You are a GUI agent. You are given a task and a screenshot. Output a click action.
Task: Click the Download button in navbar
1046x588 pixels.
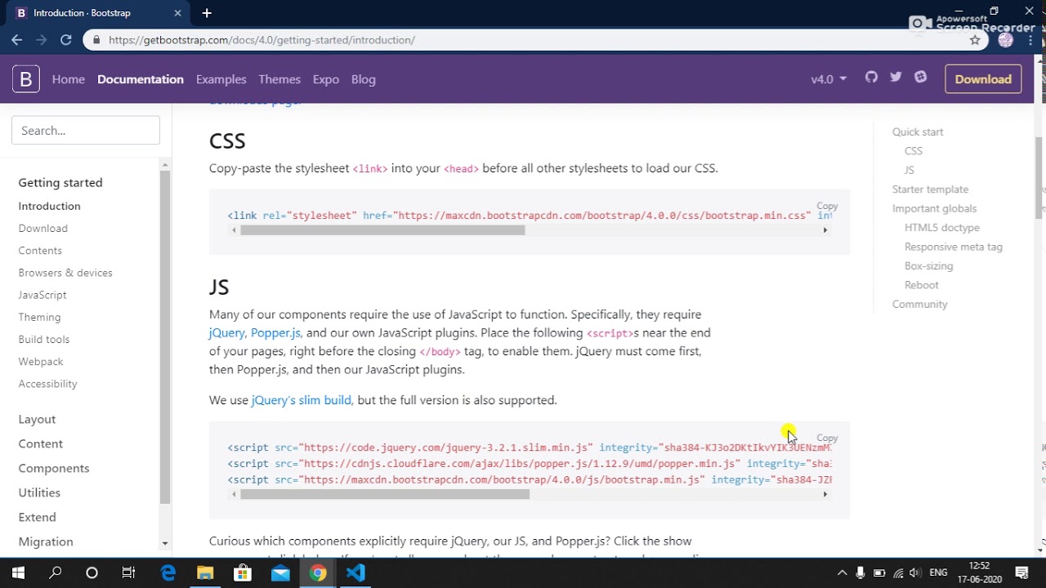(983, 79)
